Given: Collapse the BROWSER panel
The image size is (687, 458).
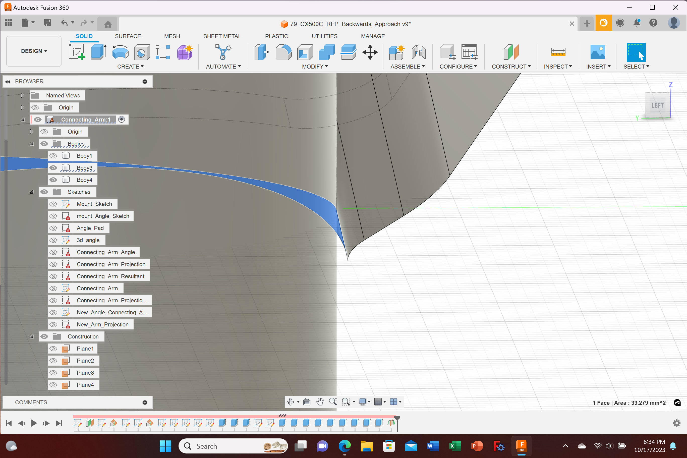Looking at the screenshot, I should coord(8,81).
